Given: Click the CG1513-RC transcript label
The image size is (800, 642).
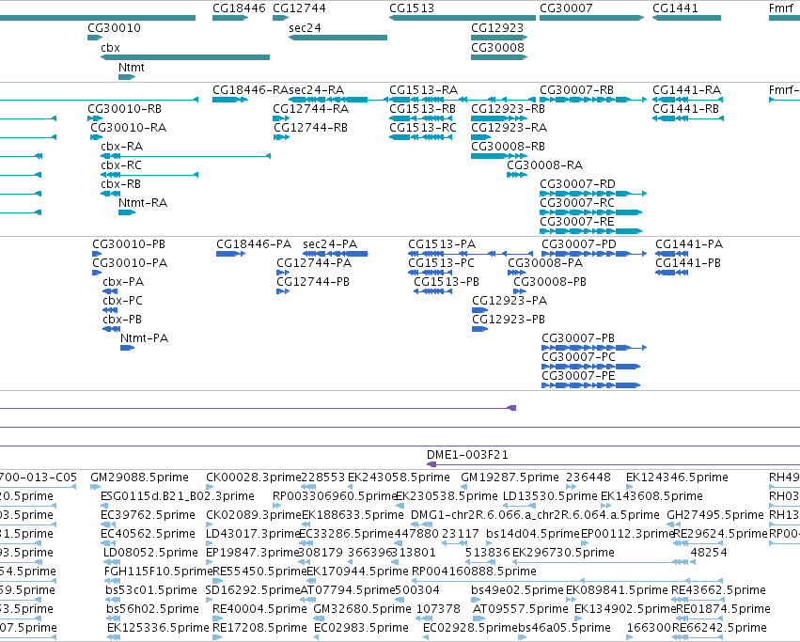Looking at the screenshot, I should (x=423, y=128).
